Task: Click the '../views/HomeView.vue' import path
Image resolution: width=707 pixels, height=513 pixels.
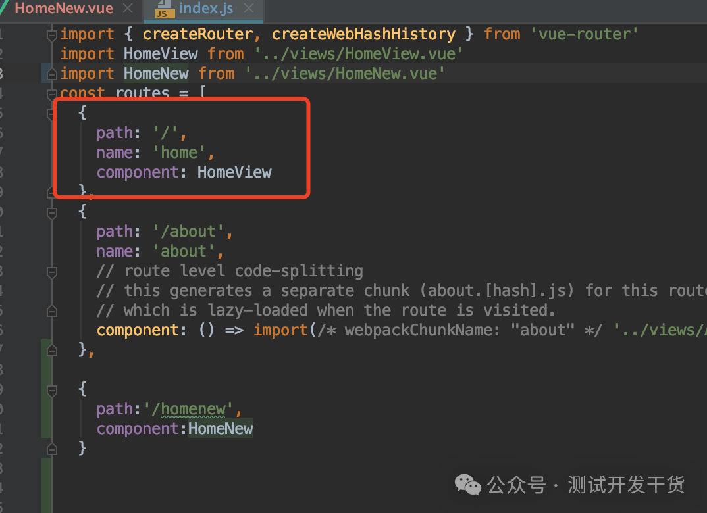Action: tap(359, 54)
